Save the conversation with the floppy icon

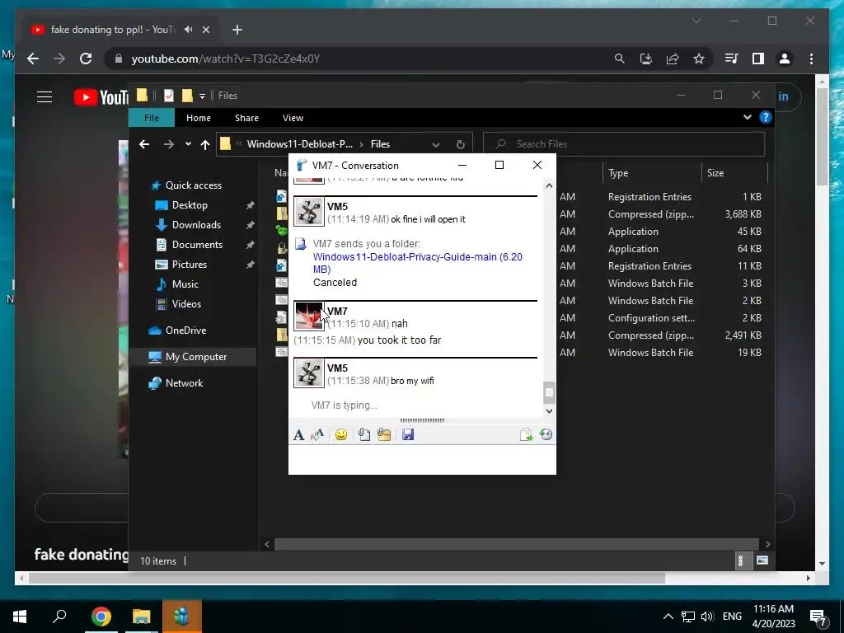(408, 434)
